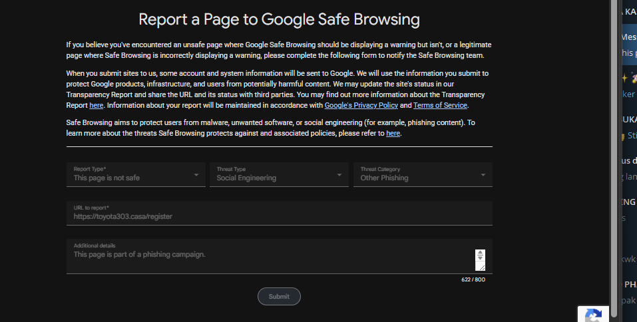
Task: Open the threat policies 'here' link
Action: (393, 133)
